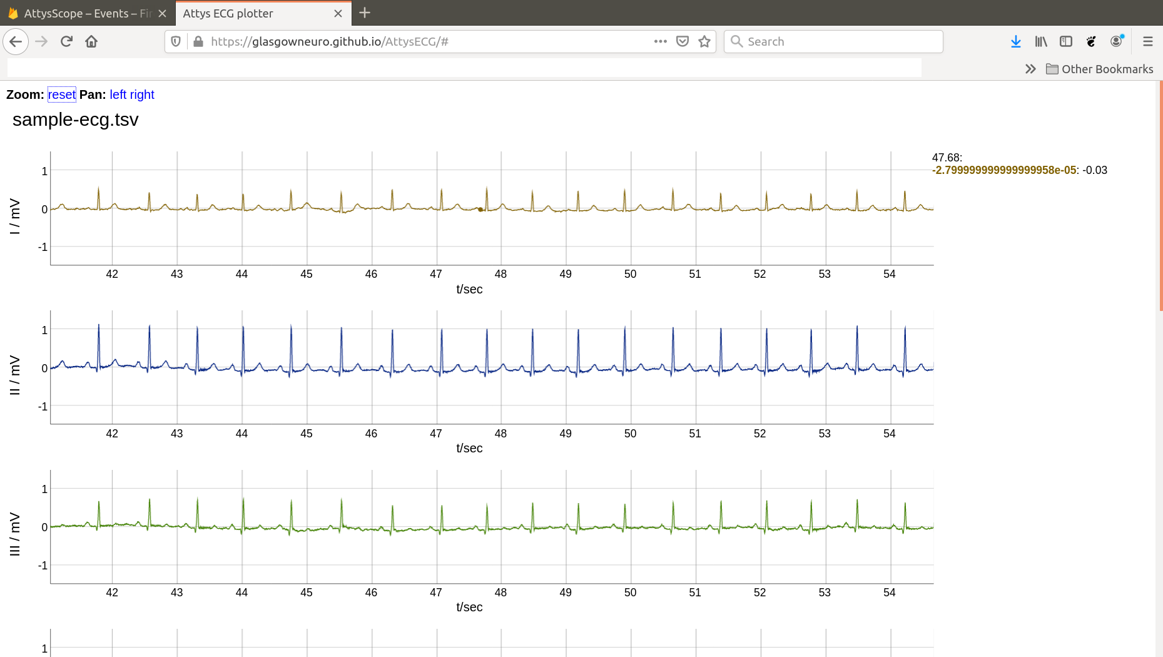Close the Attys ECG plotter tab

click(x=338, y=13)
